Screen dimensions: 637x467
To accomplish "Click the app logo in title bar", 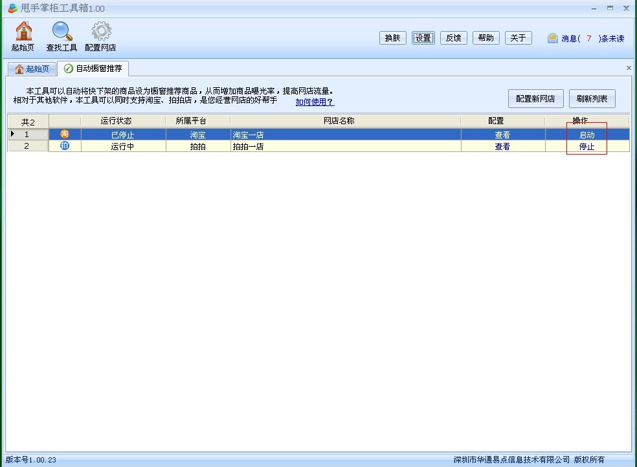I will point(12,8).
